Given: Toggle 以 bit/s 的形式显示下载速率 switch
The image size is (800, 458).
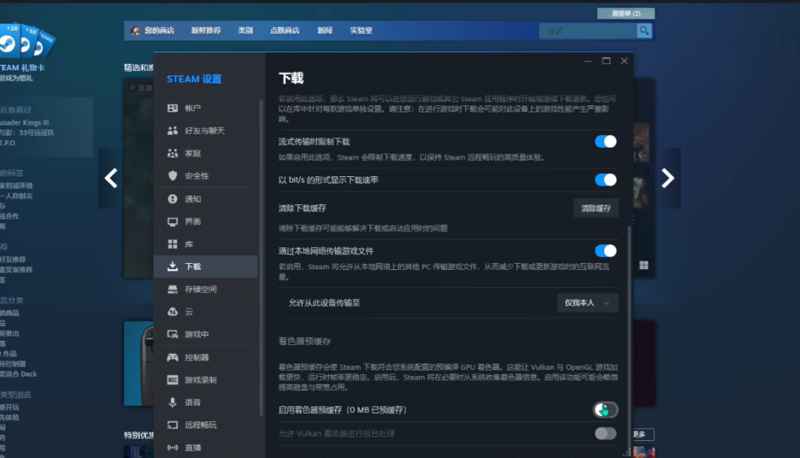Looking at the screenshot, I should [605, 180].
